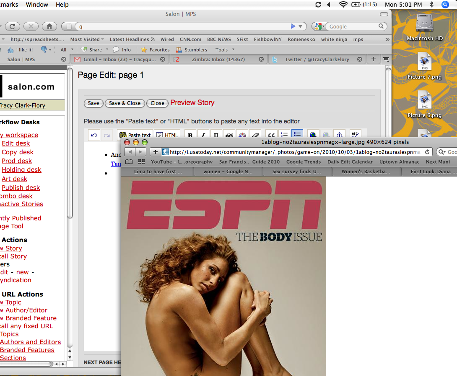Click the add bookmark plus button in Safari
457x376 pixels.
pyautogui.click(x=156, y=152)
